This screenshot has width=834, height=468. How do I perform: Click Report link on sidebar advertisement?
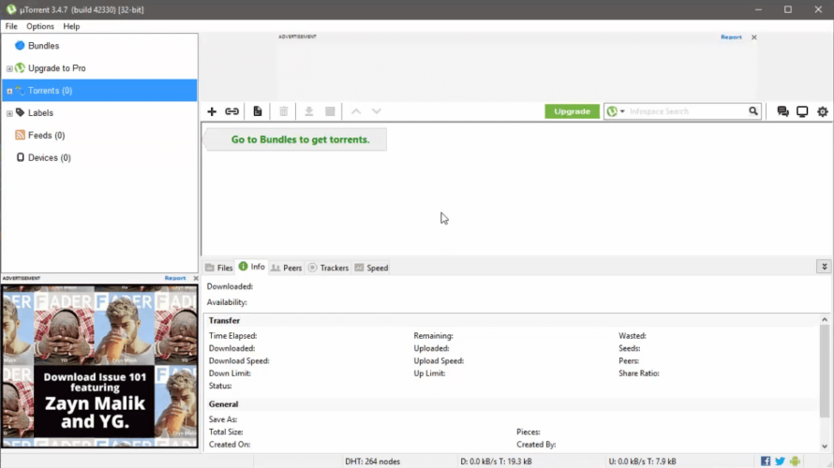pyautogui.click(x=175, y=278)
